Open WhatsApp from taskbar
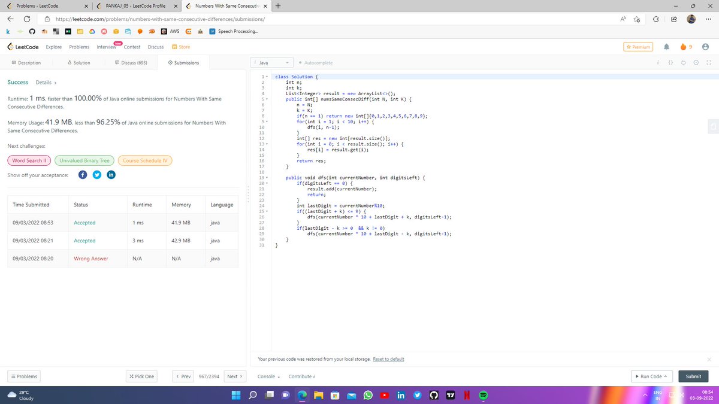Screen dimensions: 719x404 pyautogui.click(x=368, y=395)
